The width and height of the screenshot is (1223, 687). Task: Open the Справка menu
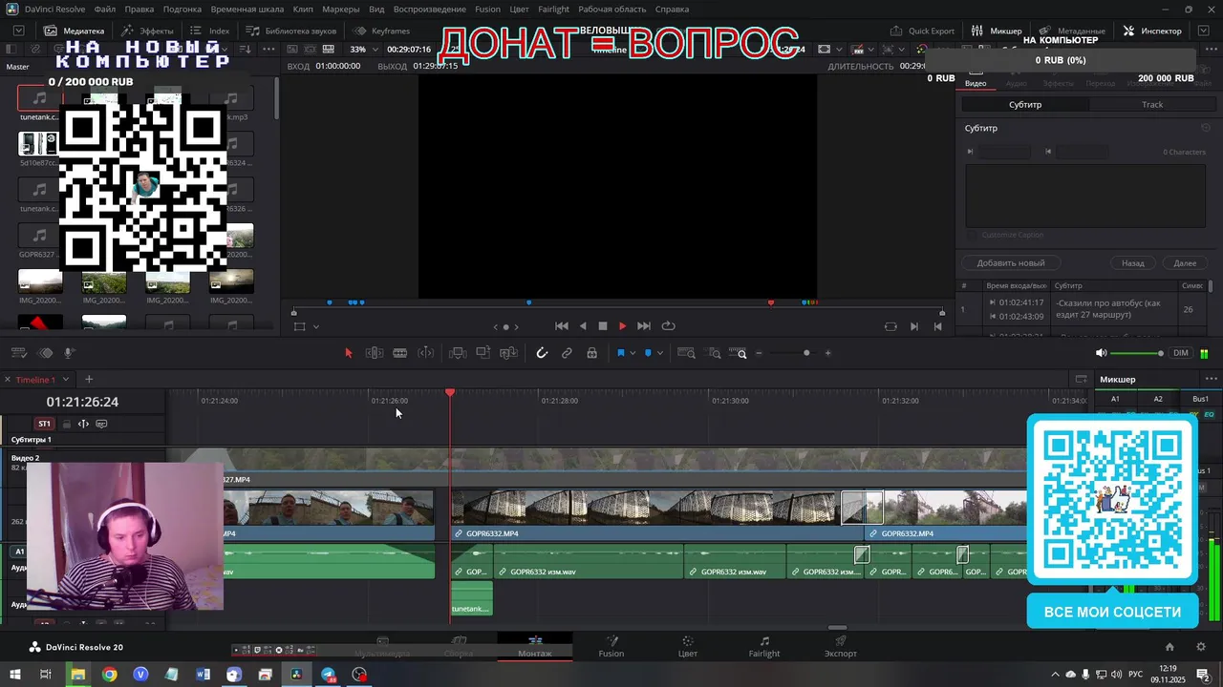672,9
